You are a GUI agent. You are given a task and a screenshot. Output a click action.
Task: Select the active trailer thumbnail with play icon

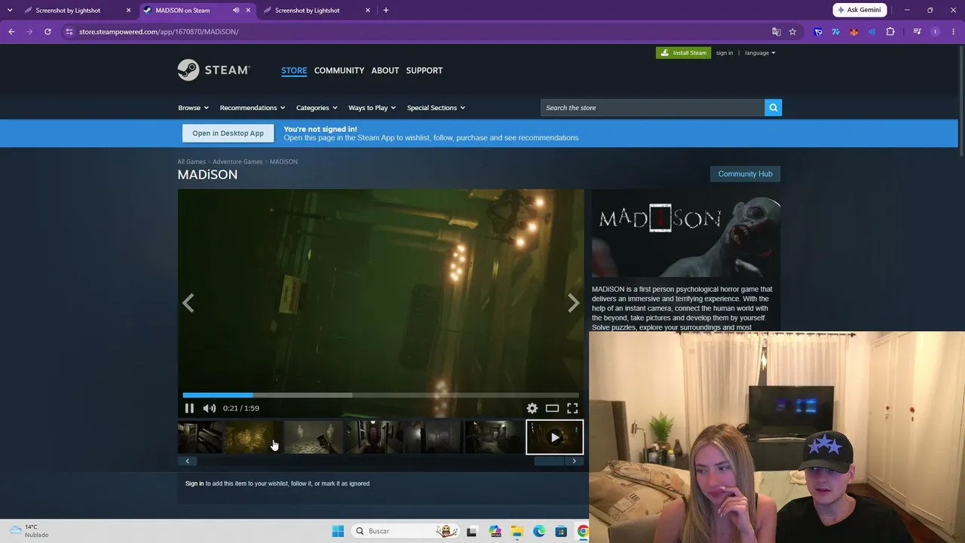pos(555,437)
